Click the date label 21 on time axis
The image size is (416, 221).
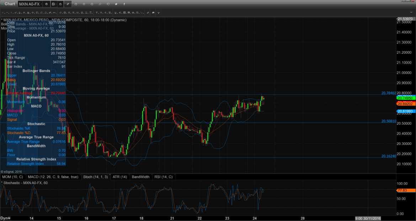(172, 219)
